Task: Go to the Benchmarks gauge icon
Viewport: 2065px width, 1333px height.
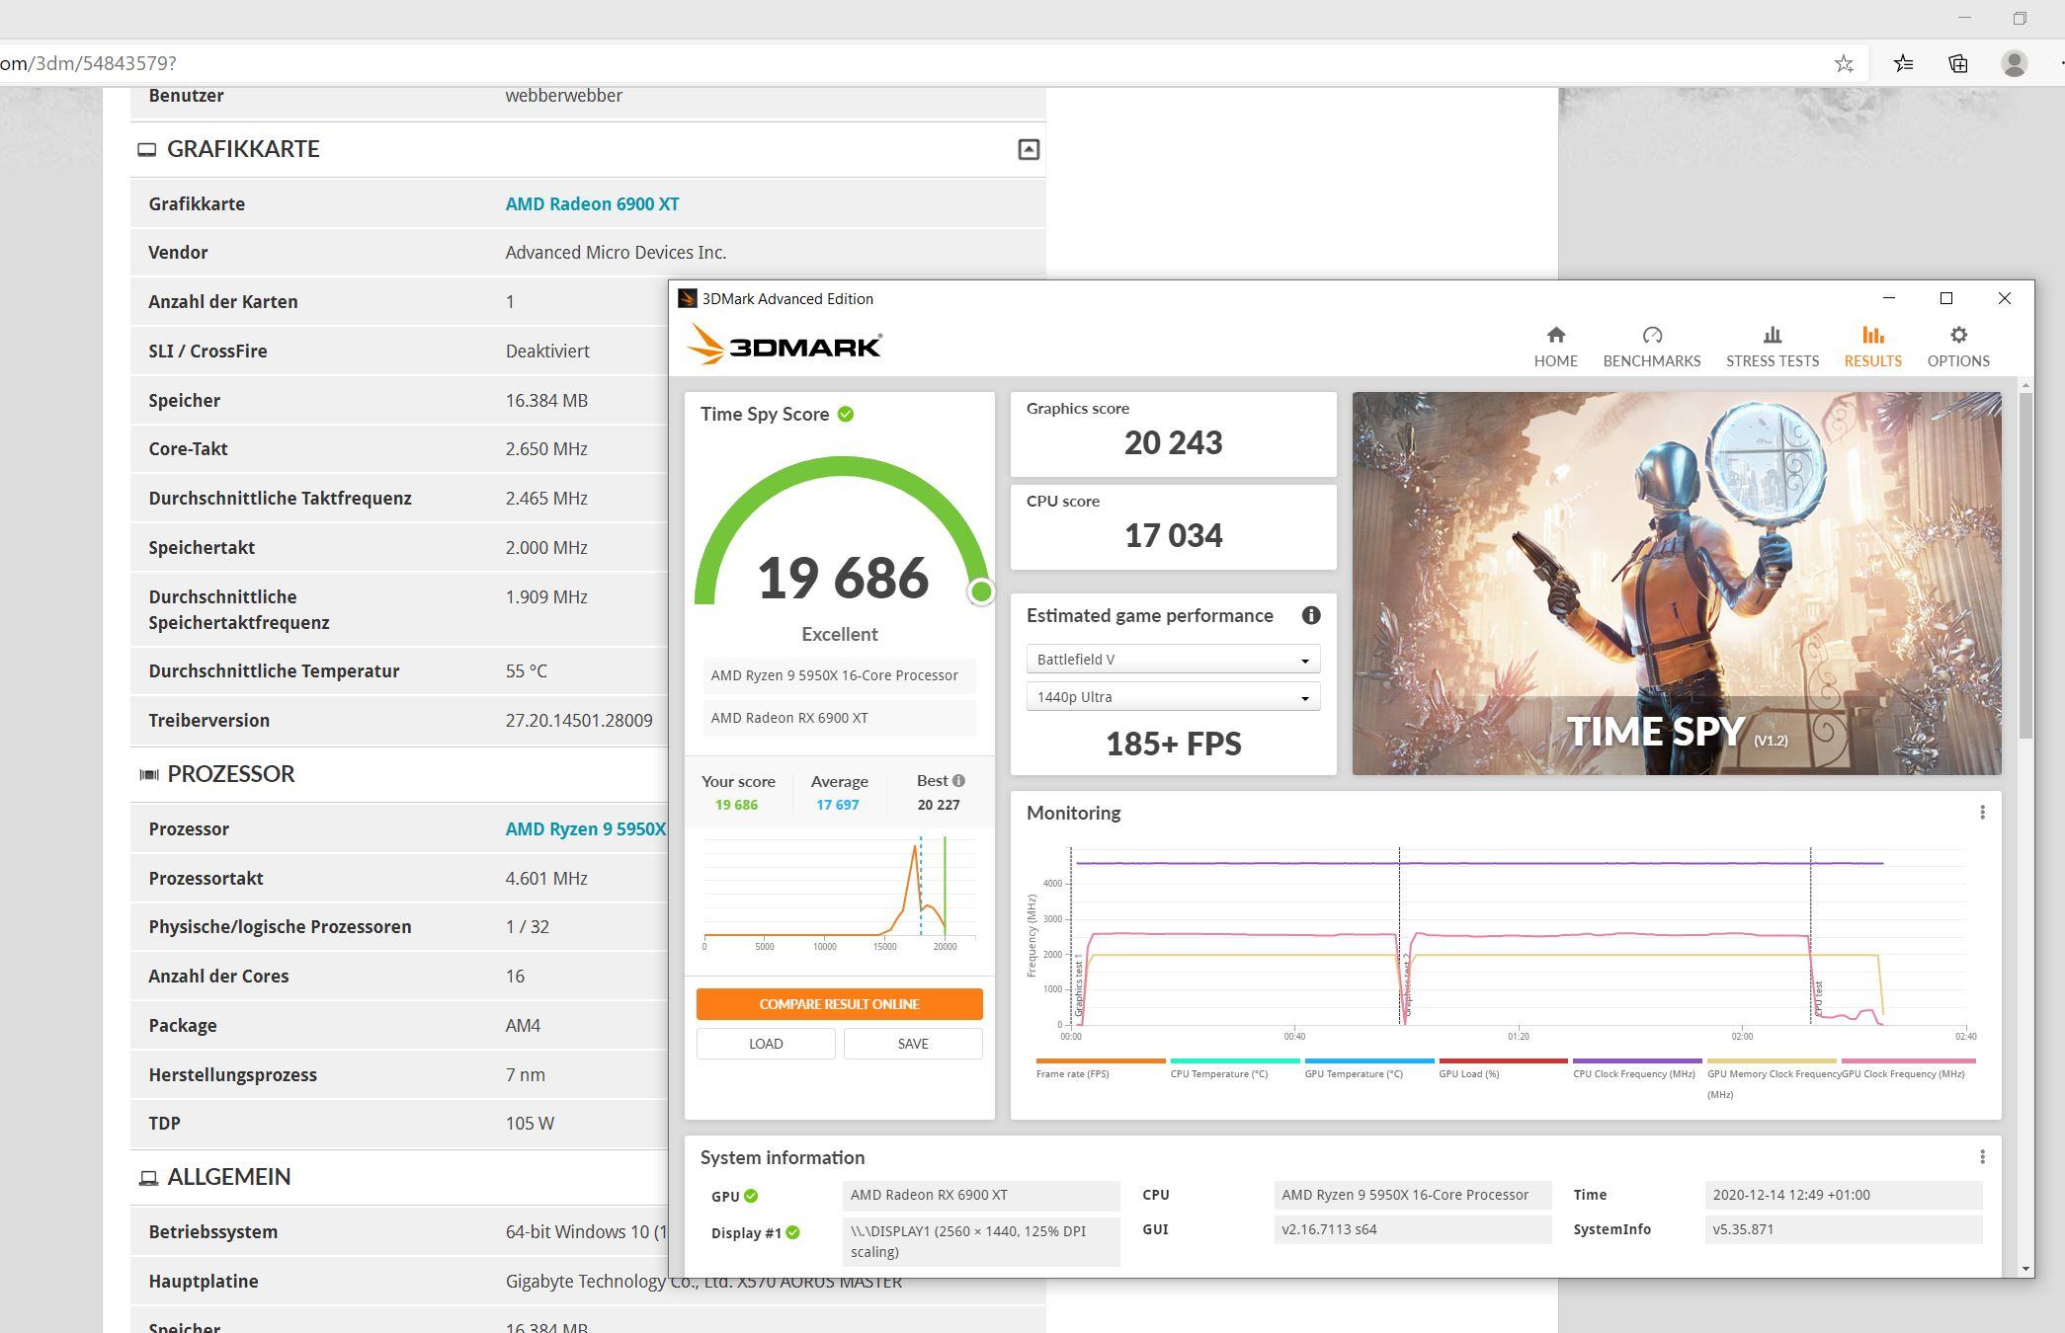Action: pos(1651,336)
